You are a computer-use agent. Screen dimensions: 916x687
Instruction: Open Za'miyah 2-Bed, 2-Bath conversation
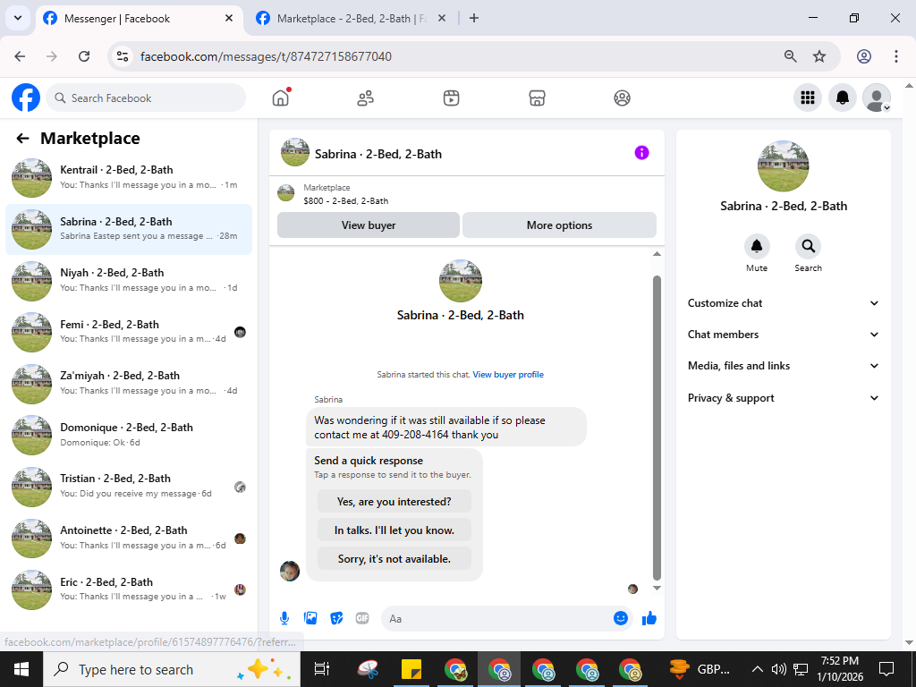point(129,383)
